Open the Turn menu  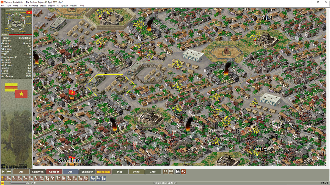9,5
